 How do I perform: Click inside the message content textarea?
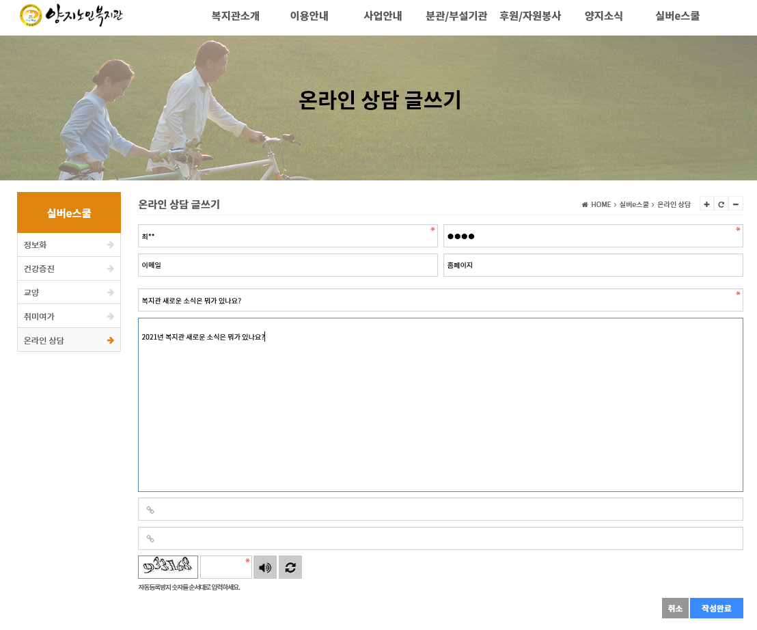point(440,405)
